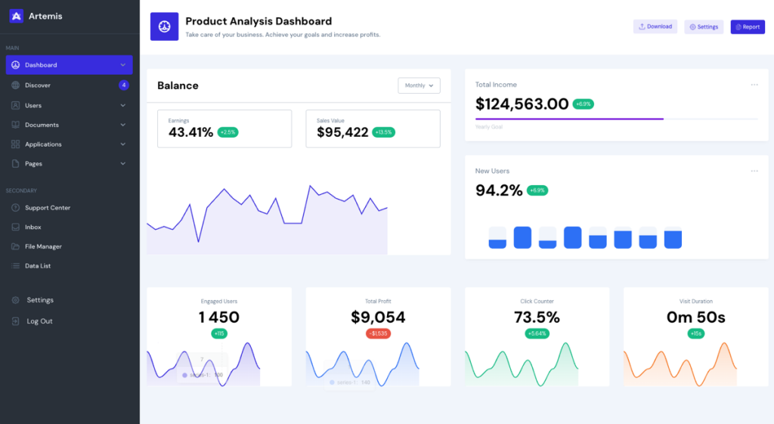Select the Dashboard menu item
This screenshot has height=424, width=774.
coord(69,65)
